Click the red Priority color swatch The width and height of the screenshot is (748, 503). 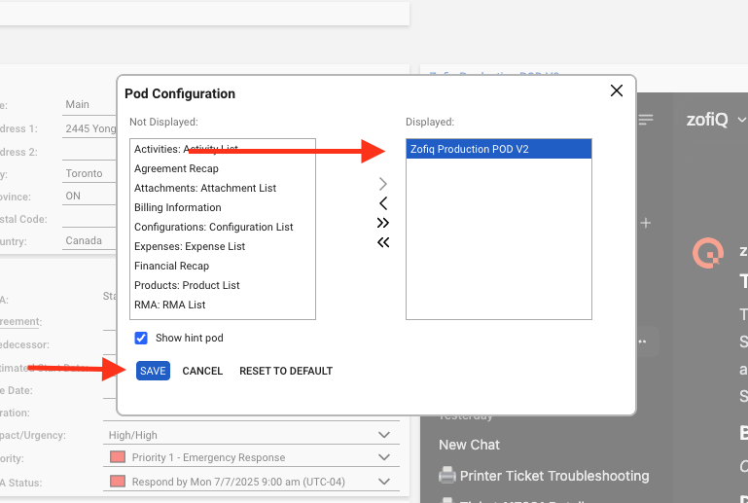point(118,457)
